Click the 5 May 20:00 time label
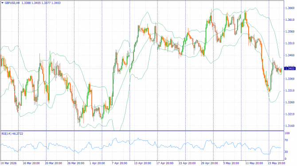297x166 pixels. tap(231, 163)
